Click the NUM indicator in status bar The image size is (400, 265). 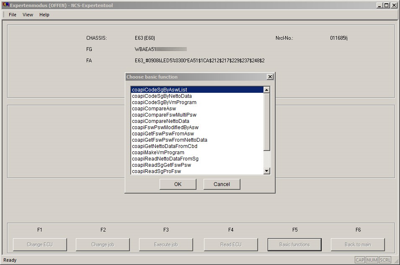pos(372,260)
